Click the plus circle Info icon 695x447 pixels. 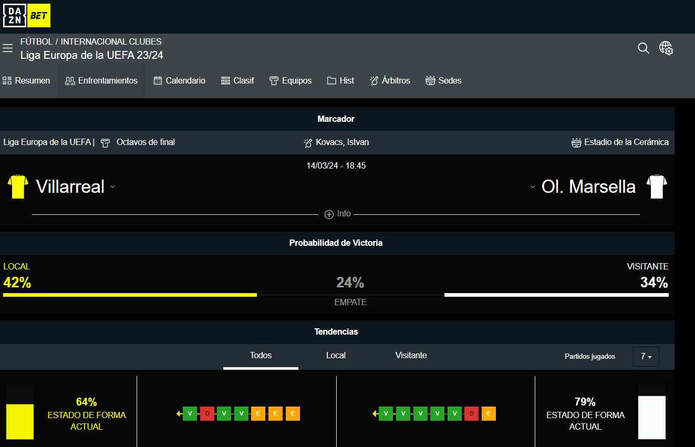coord(329,214)
